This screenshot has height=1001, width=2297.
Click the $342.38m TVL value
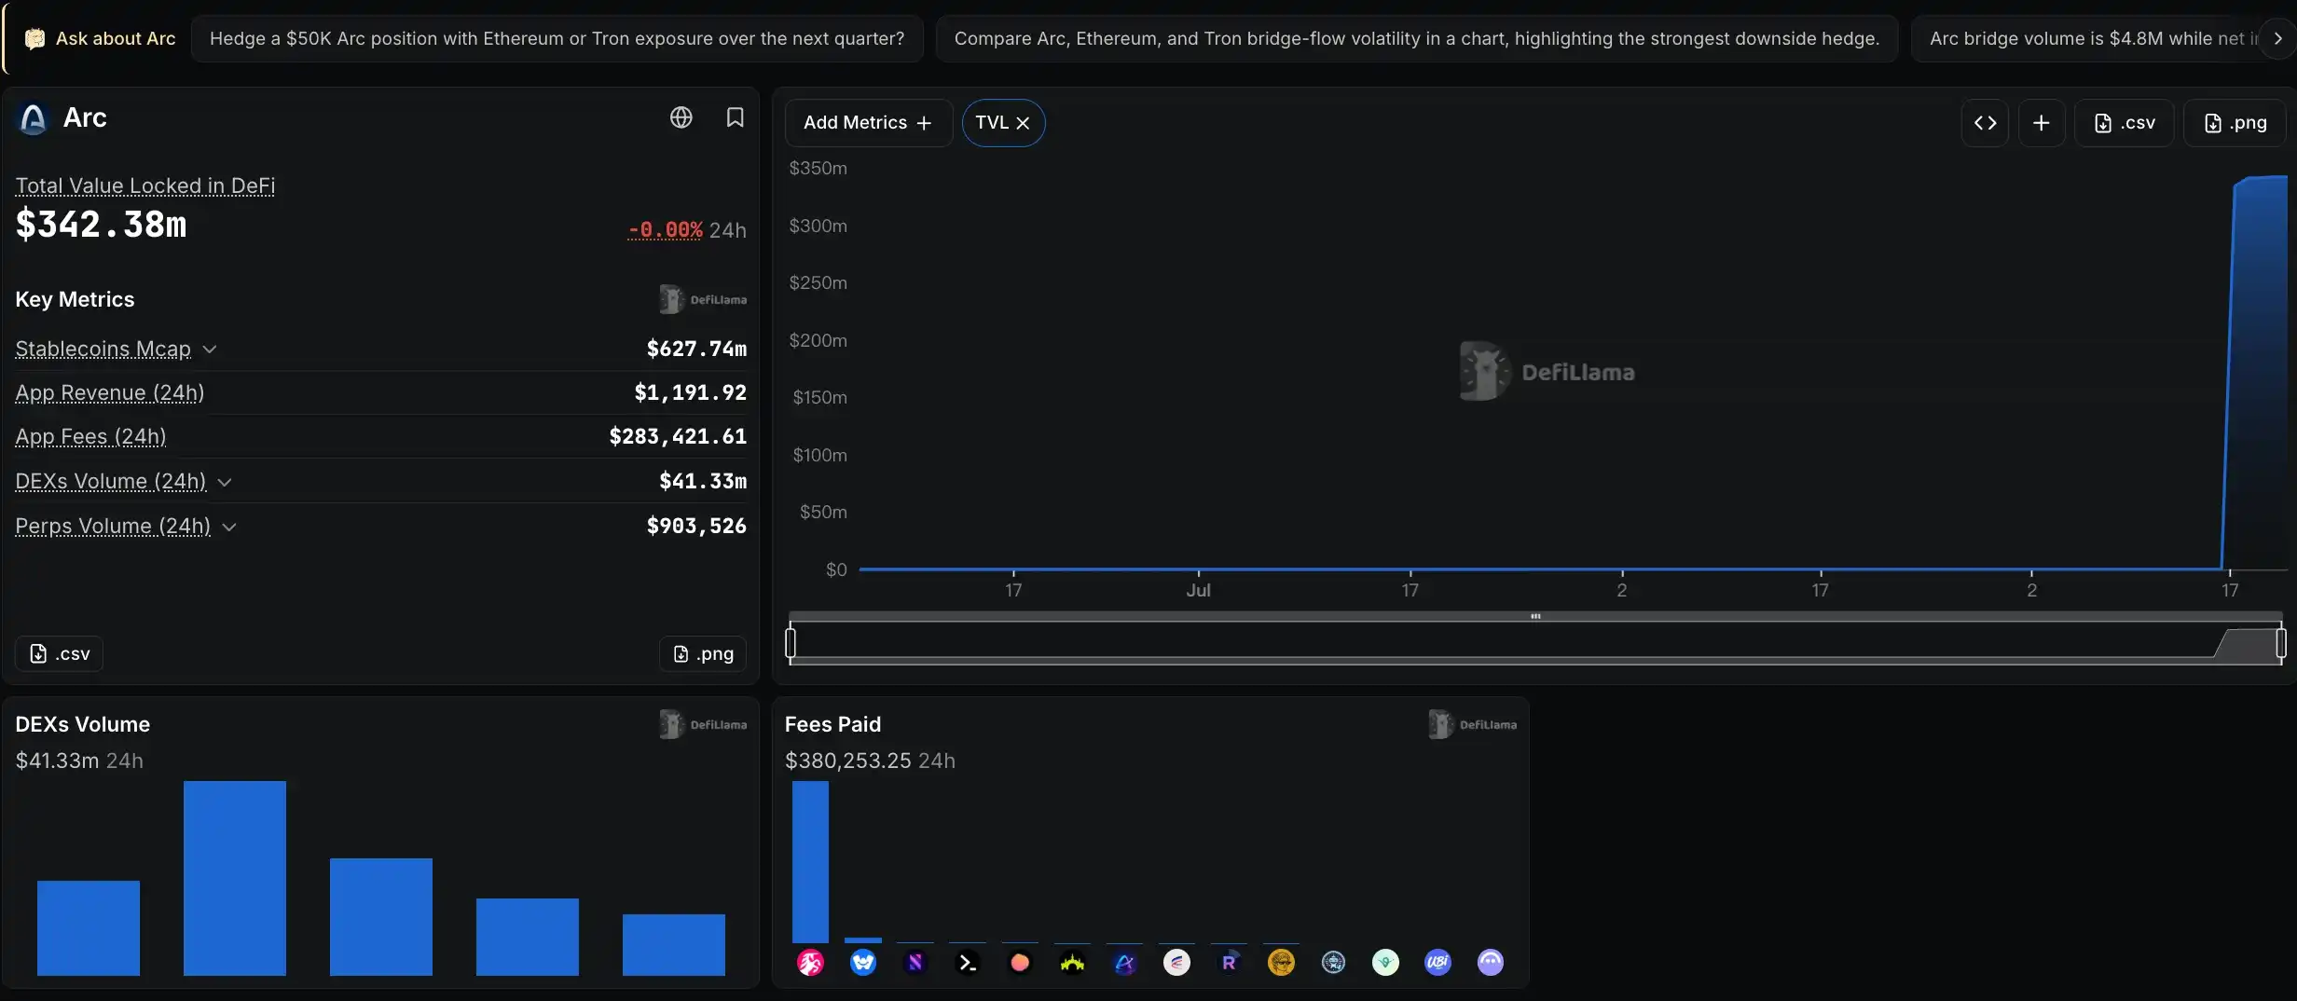click(x=101, y=225)
